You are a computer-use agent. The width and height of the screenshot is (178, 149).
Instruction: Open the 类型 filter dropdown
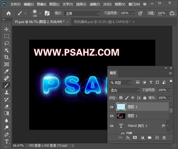[120, 83]
